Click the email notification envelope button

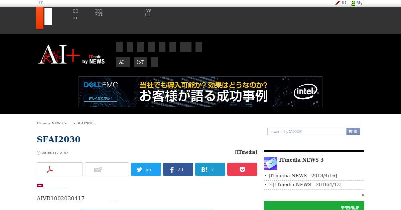107,169
